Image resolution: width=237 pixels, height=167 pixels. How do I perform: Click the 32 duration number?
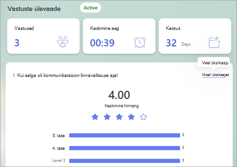click(171, 43)
